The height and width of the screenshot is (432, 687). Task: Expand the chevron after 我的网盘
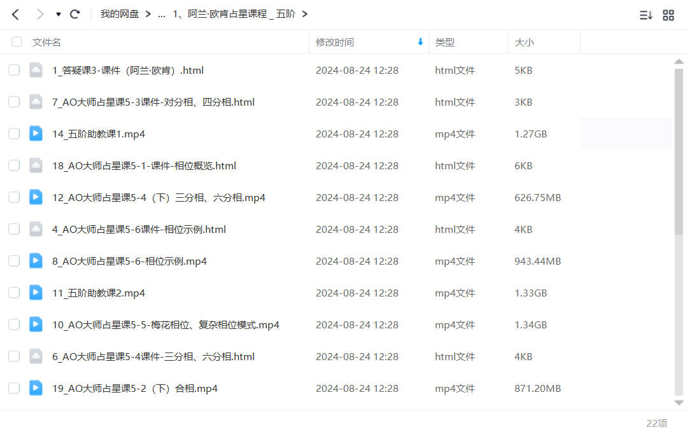click(148, 14)
